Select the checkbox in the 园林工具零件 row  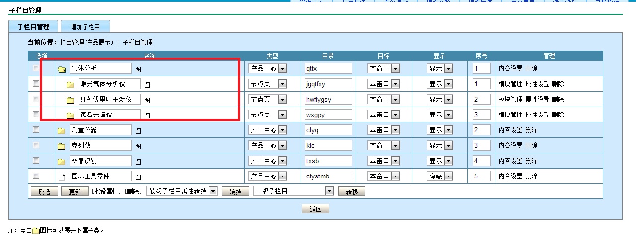point(36,176)
